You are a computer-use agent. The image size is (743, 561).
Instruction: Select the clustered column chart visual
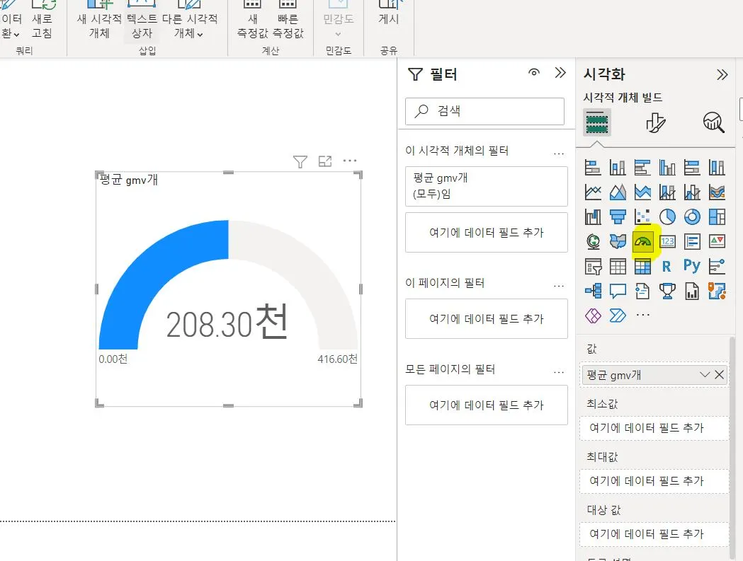[667, 168]
